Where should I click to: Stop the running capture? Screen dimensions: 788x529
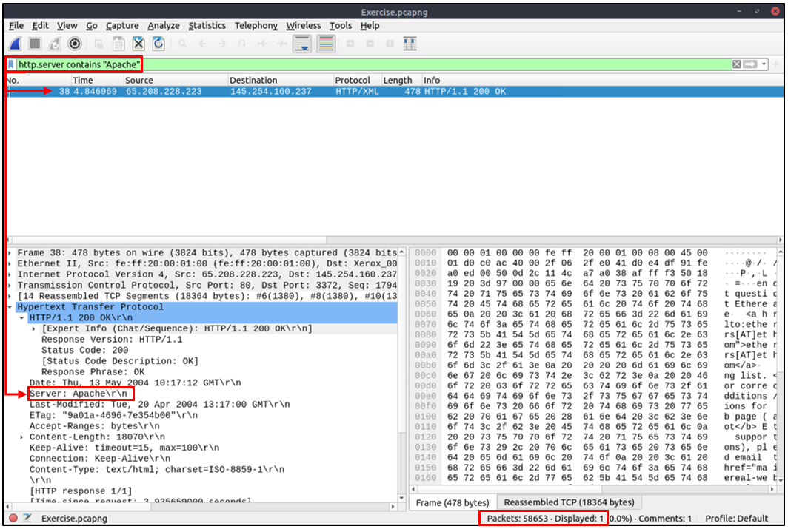pyautogui.click(x=35, y=44)
